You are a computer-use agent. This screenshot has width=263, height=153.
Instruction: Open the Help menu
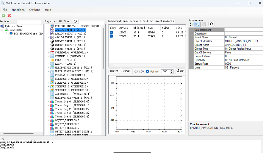click(x=48, y=10)
